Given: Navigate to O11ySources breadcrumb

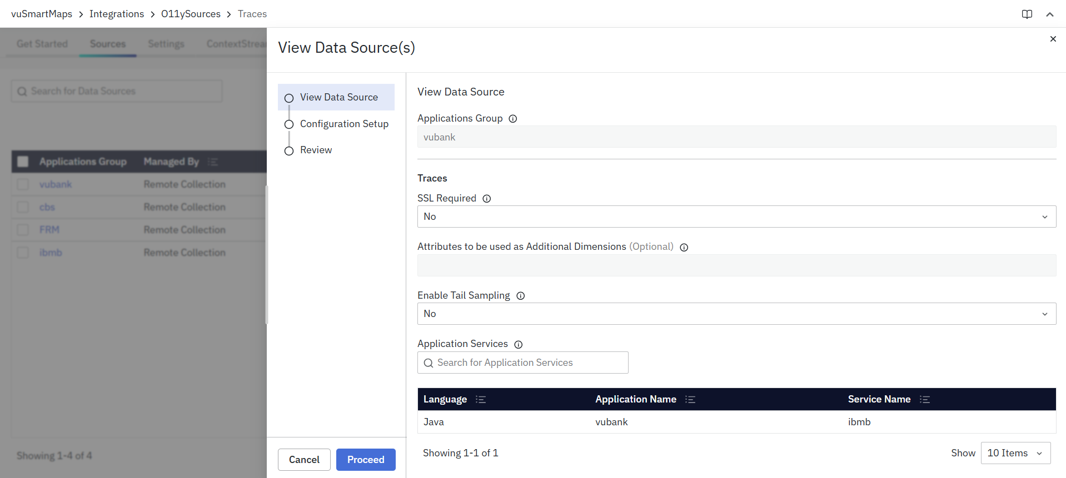Looking at the screenshot, I should pyautogui.click(x=191, y=14).
